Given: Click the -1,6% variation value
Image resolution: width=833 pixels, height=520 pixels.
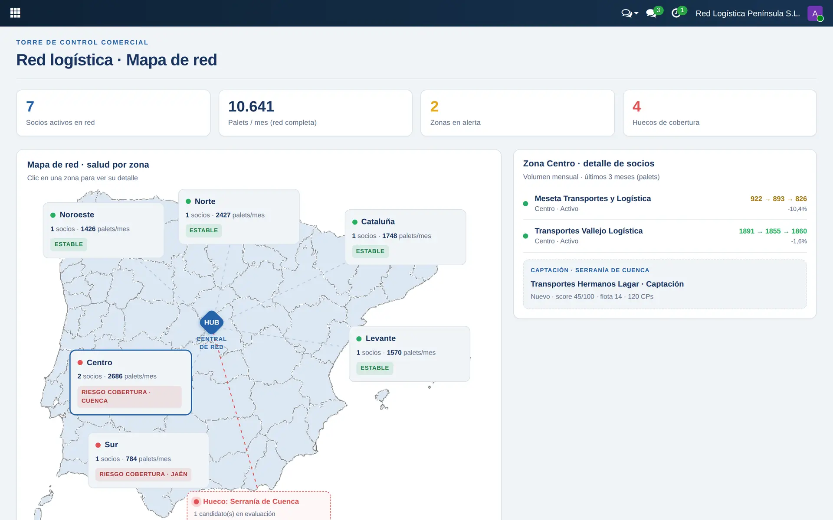Looking at the screenshot, I should pos(799,241).
